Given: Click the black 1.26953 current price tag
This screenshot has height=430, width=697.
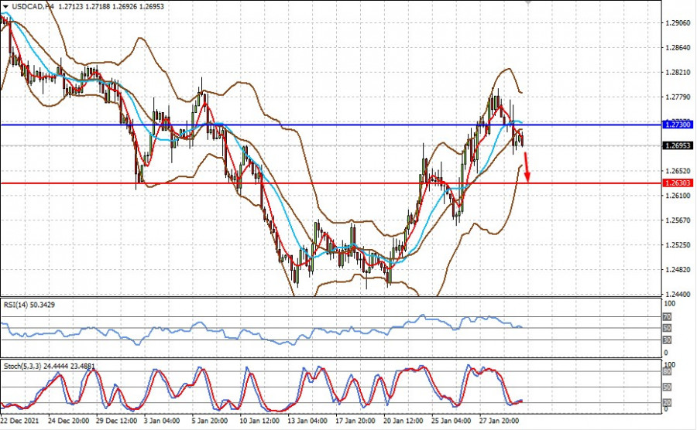Looking at the screenshot, I should click(x=678, y=145).
